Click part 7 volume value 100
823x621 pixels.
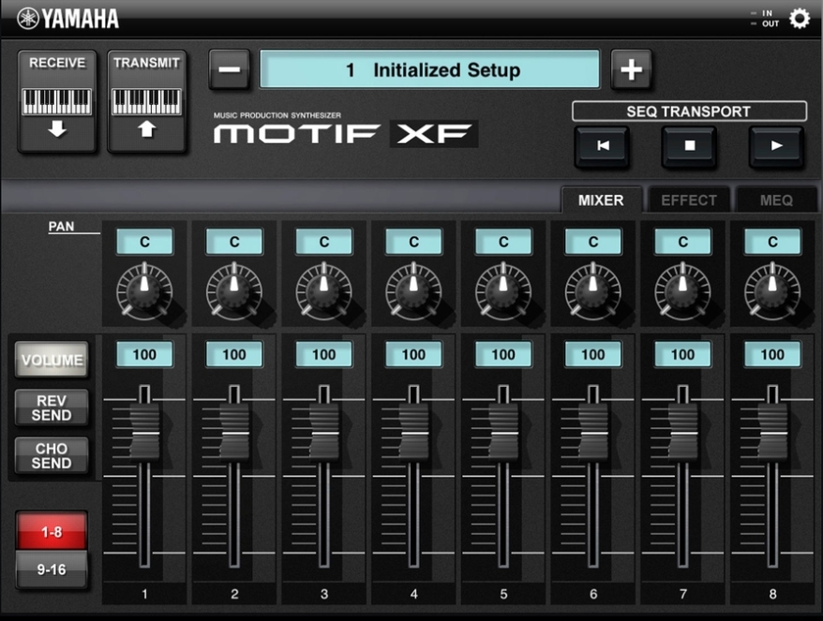click(682, 355)
